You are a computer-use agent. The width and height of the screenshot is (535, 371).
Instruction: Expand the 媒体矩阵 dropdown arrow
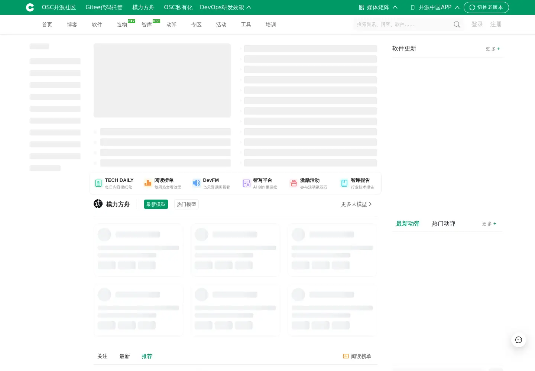395,7
